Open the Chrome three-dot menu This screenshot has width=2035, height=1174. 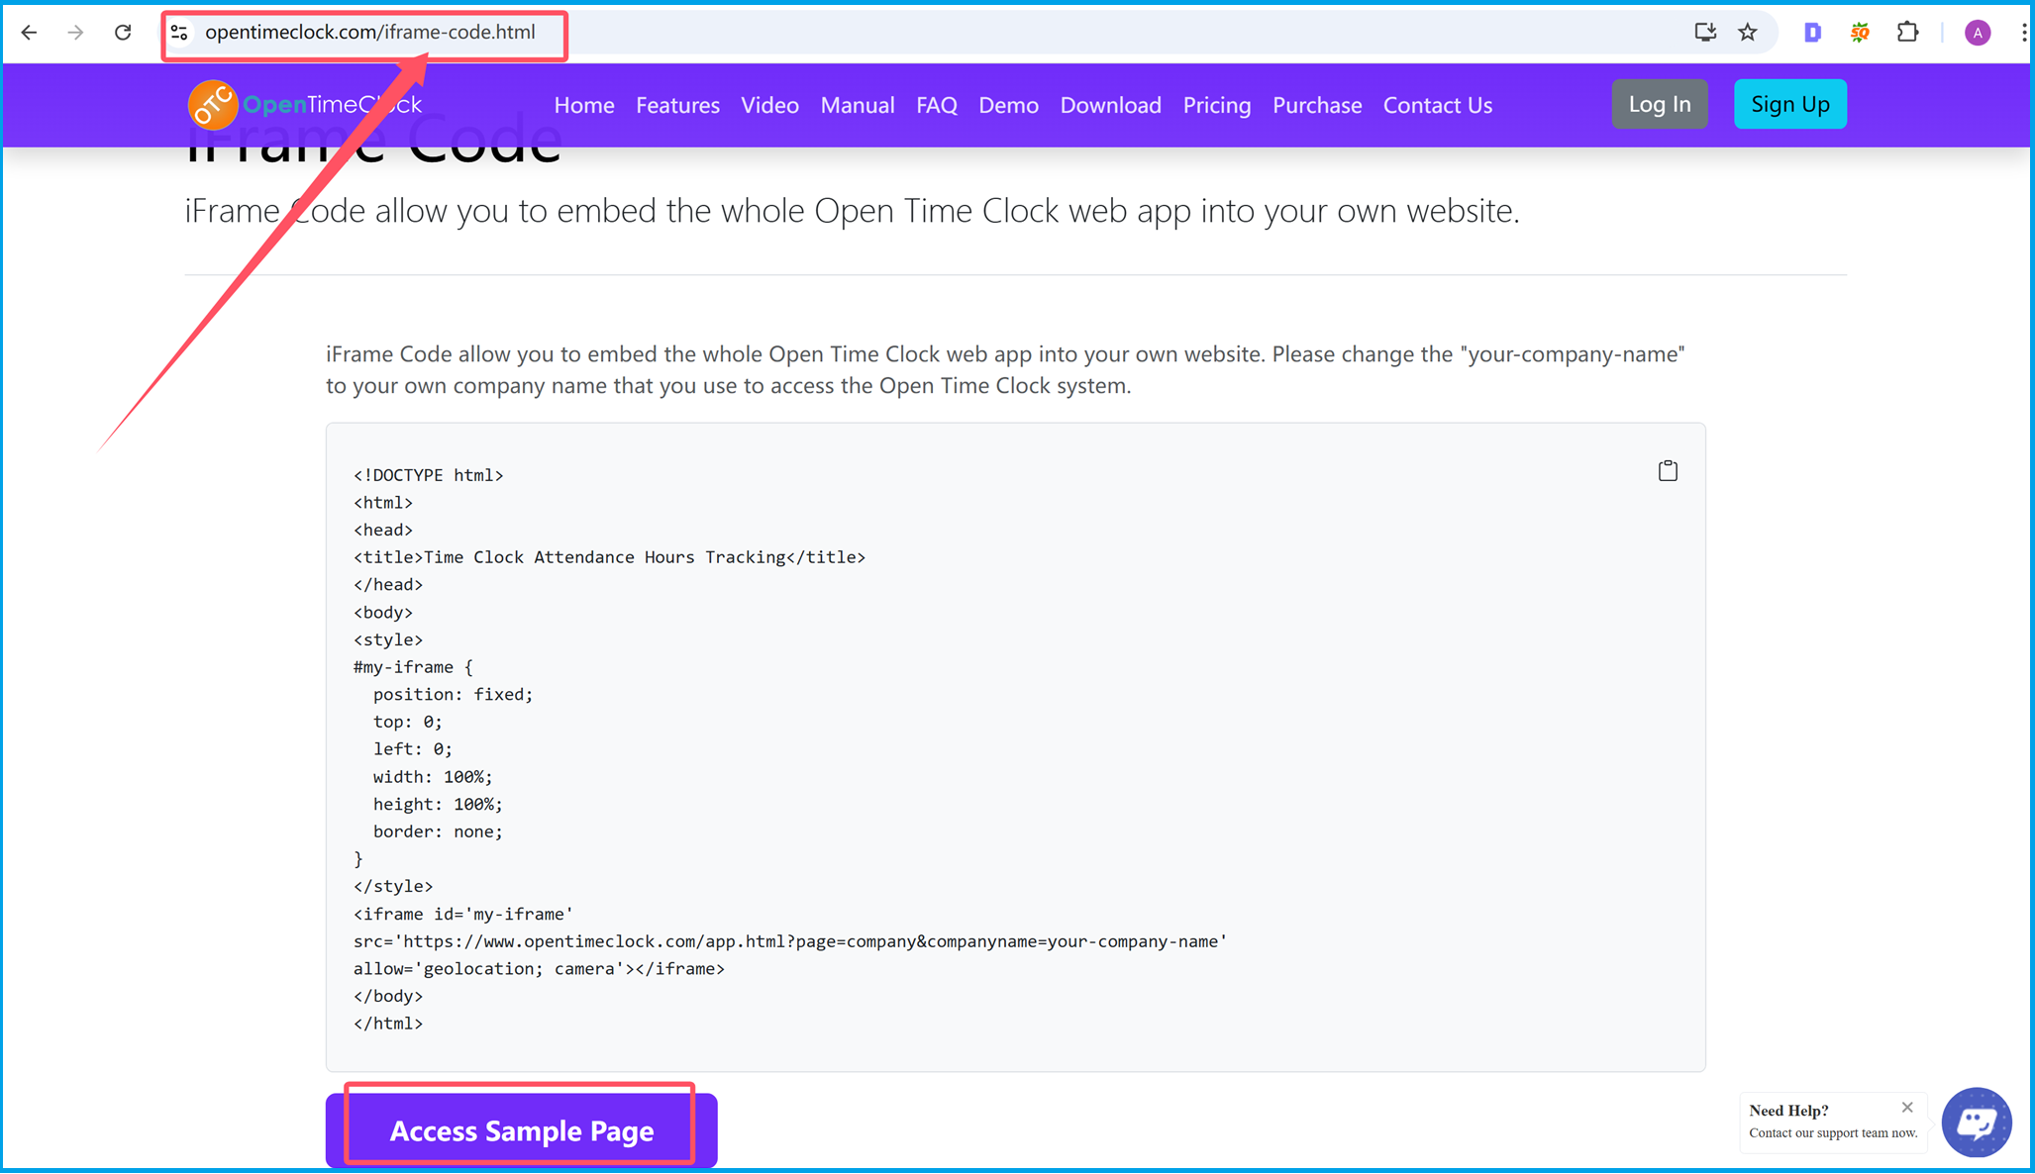coord(2022,33)
